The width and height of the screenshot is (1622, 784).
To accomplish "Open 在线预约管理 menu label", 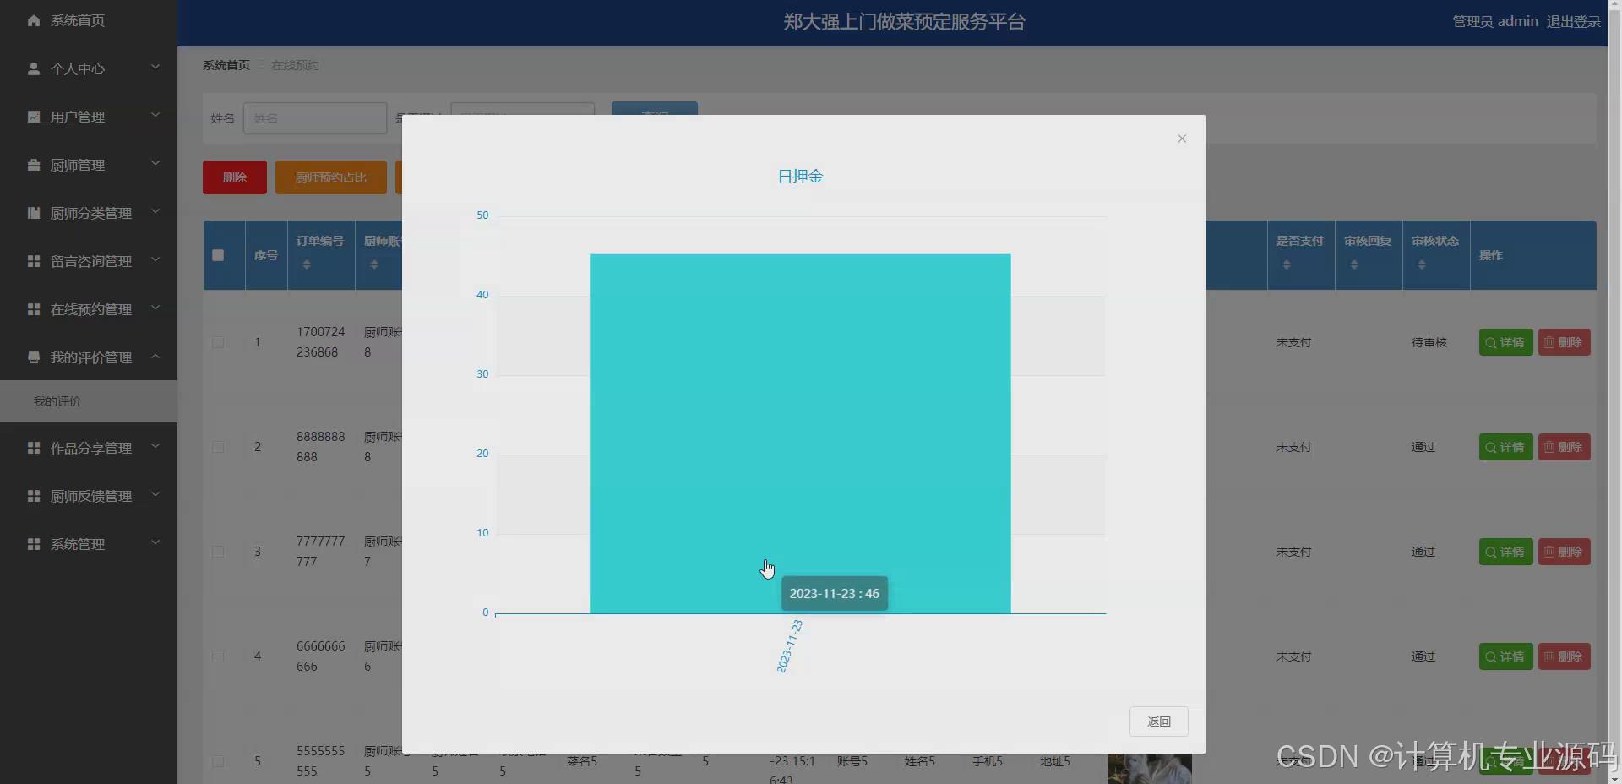I will (91, 309).
